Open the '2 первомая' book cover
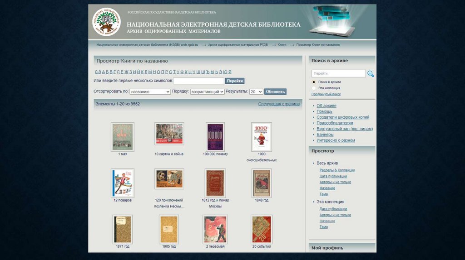This screenshot has width=465, height=260. pos(215,229)
